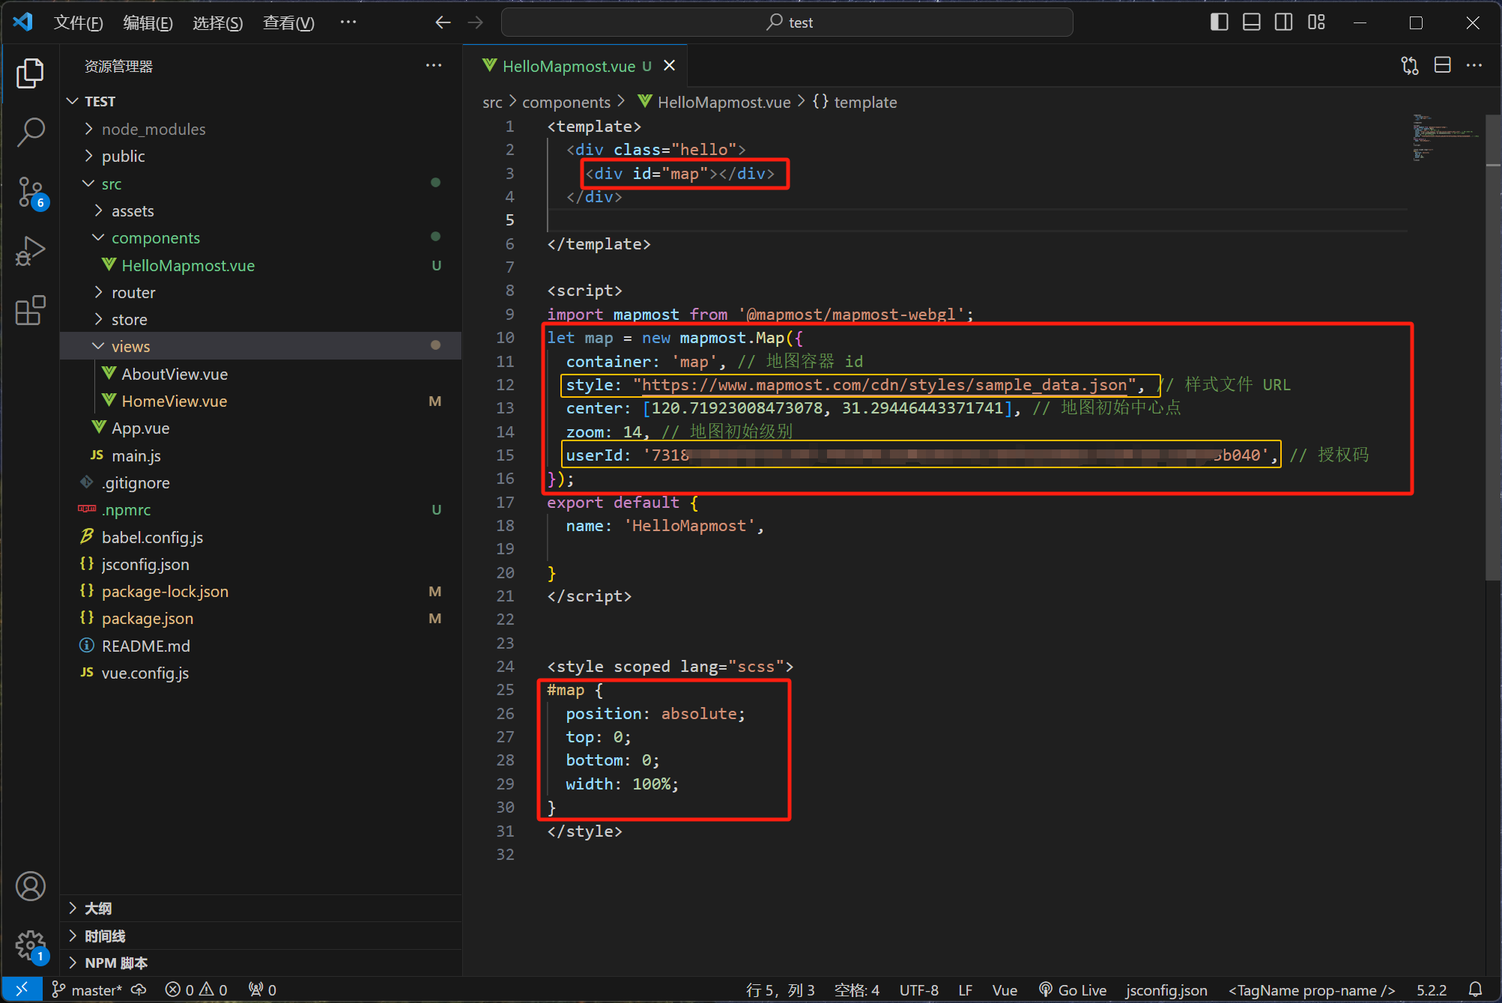Open the Run and Debug view
The height and width of the screenshot is (1003, 1502).
click(30, 251)
